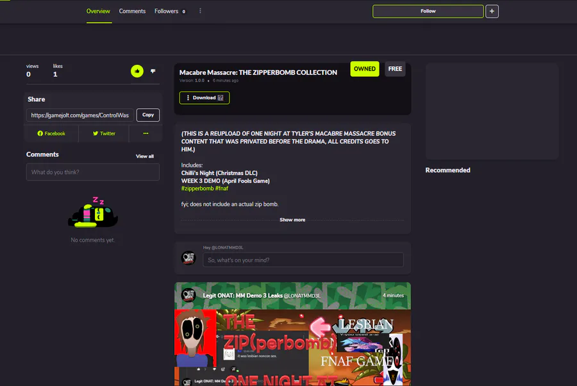Switch to the Comments tab

pos(132,12)
